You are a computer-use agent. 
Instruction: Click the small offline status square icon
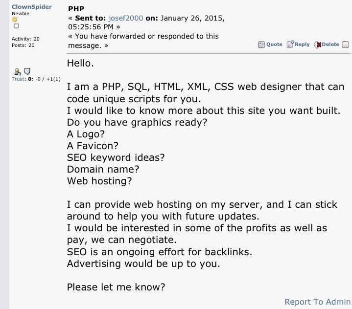pyautogui.click(x=16, y=26)
